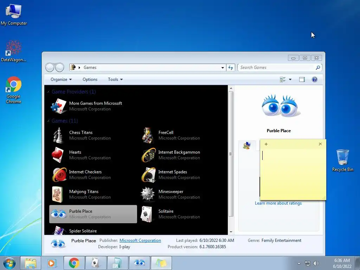Click the ratings tab icon in preview pane

point(247,146)
